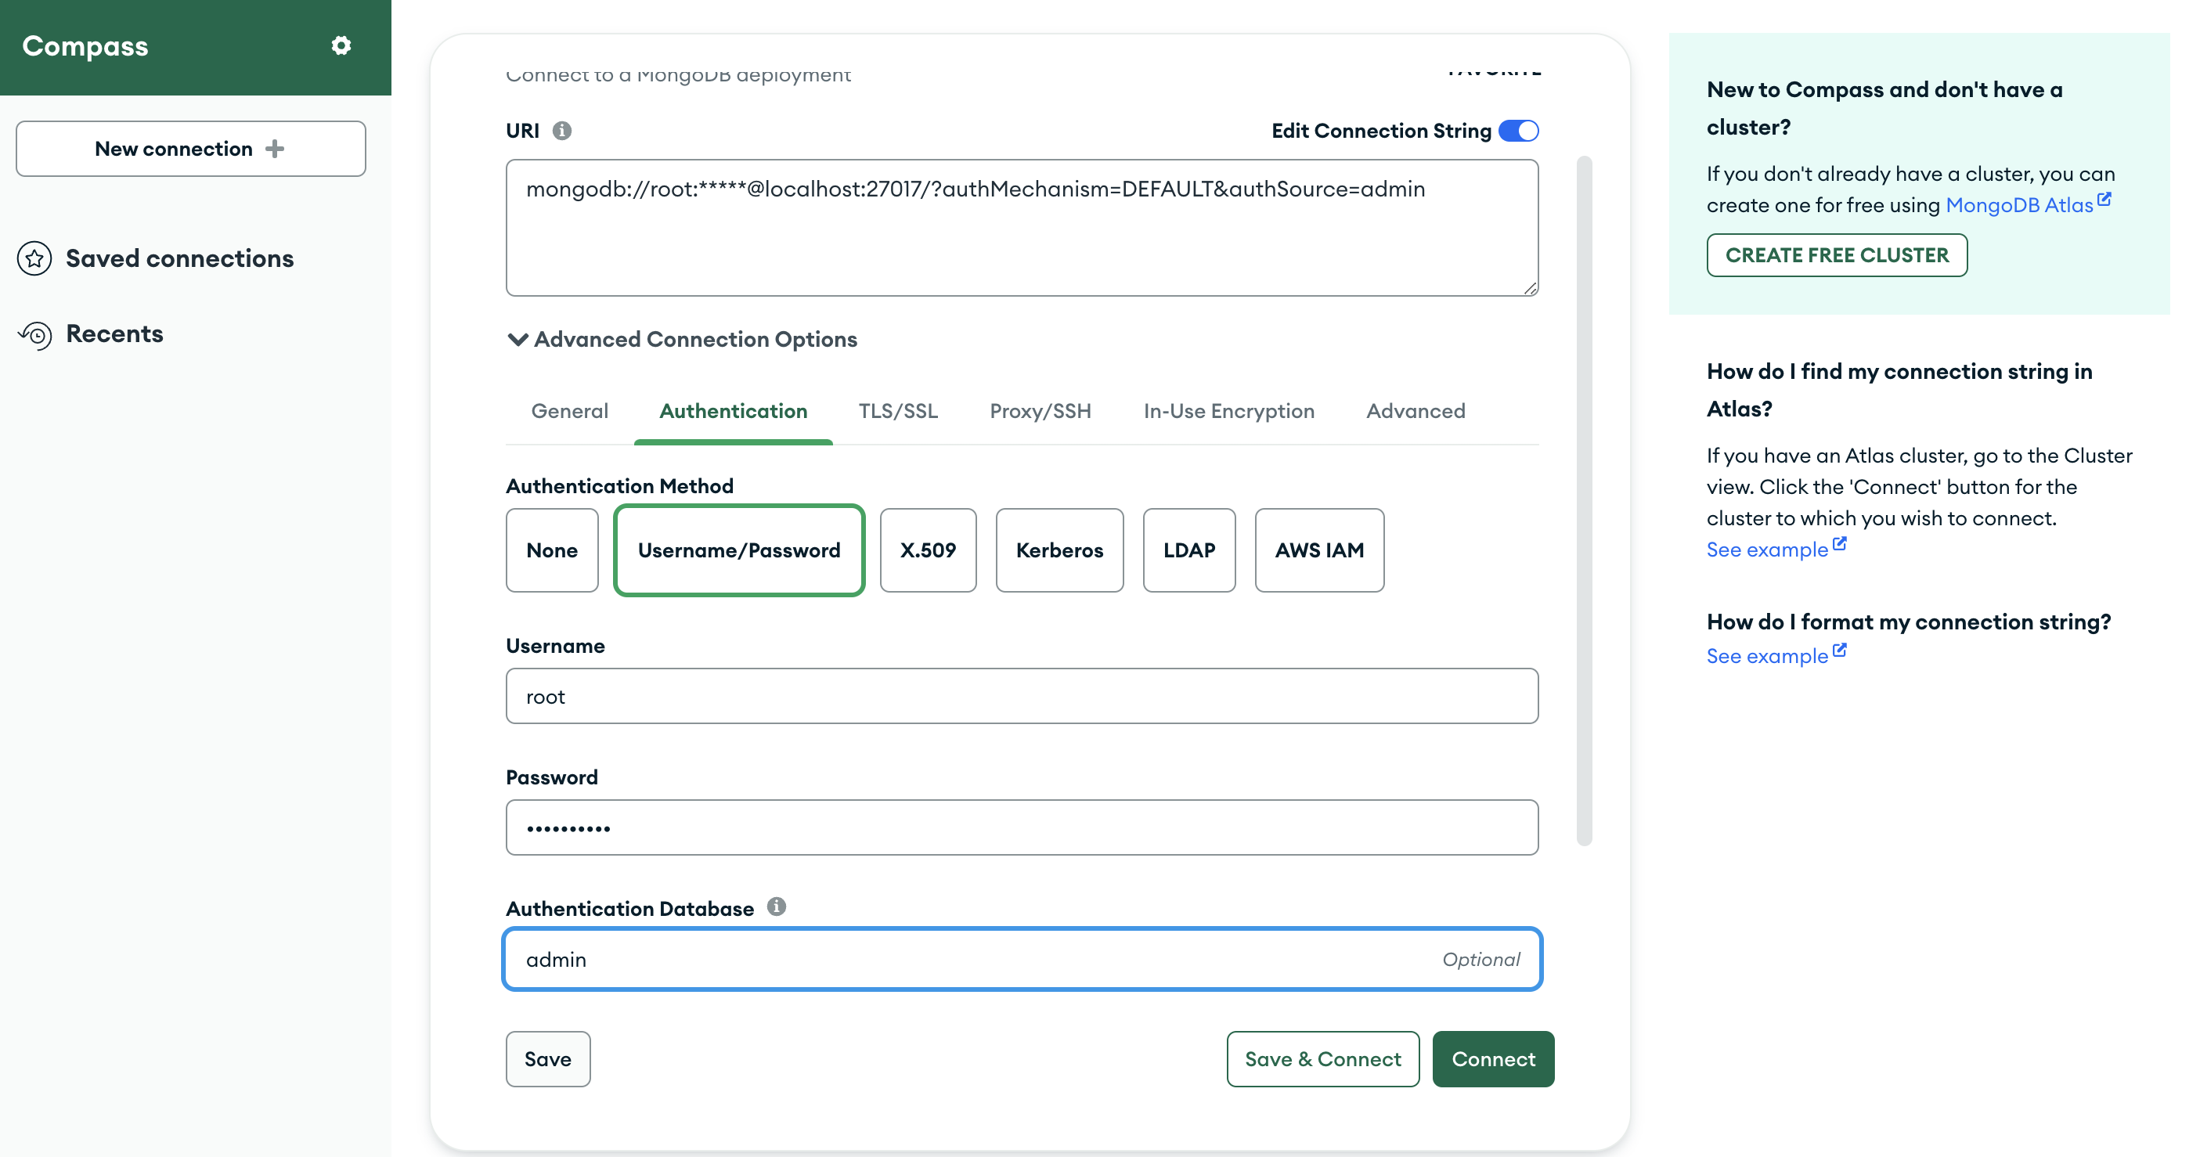Click the plus icon on New connection
Viewport: 2200px width, 1157px height.
tap(275, 149)
